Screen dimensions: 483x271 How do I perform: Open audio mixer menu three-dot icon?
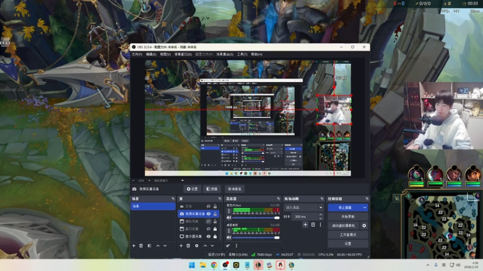[236, 246]
